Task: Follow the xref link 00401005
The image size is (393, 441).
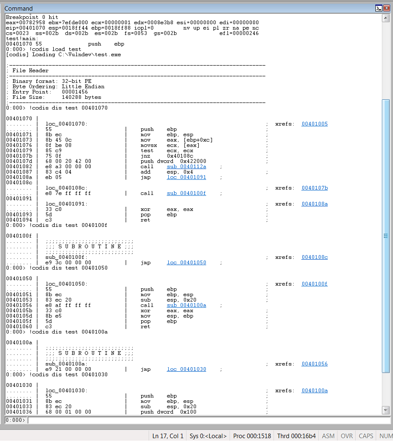Action: click(315, 124)
